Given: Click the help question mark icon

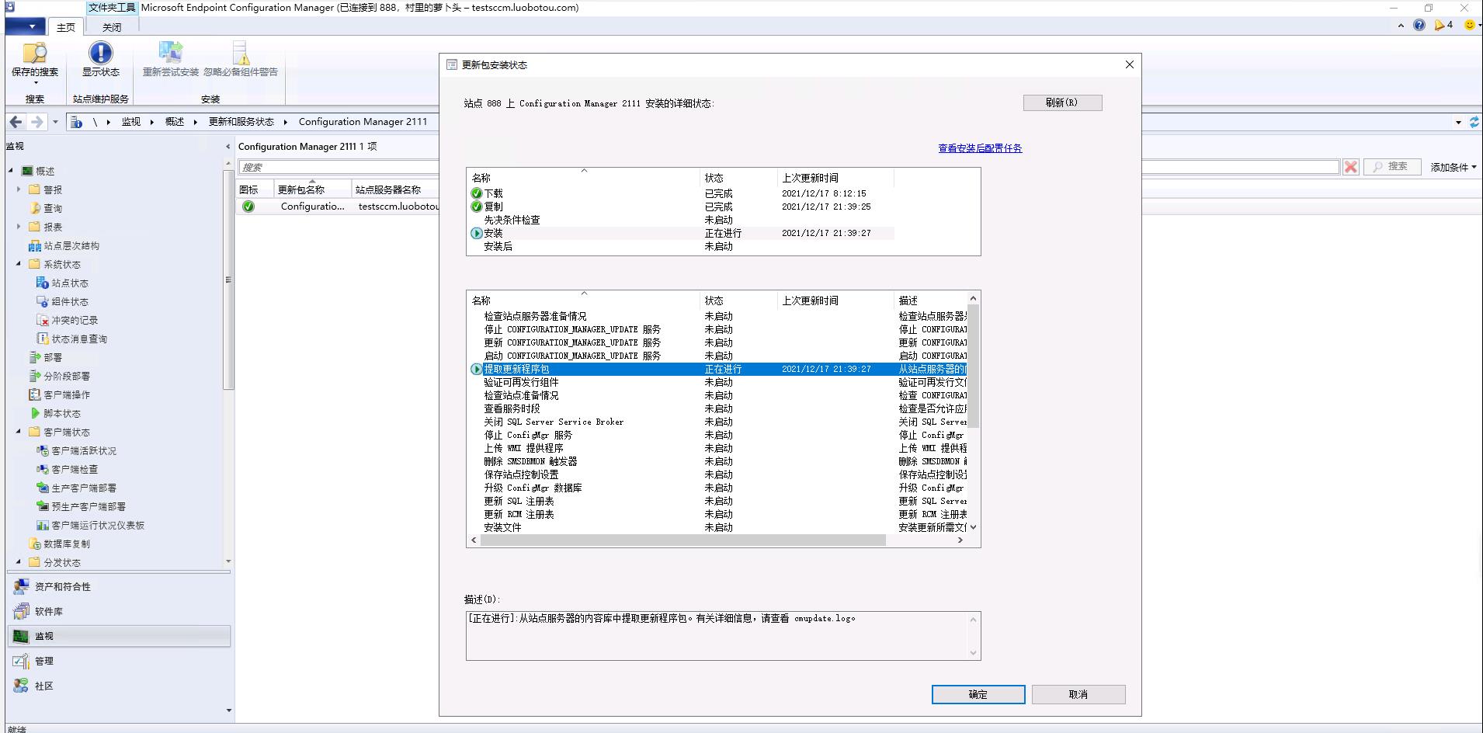Looking at the screenshot, I should [1419, 25].
